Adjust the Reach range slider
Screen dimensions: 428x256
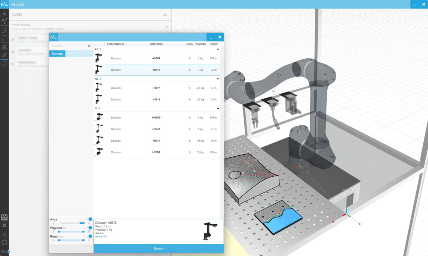point(71,240)
